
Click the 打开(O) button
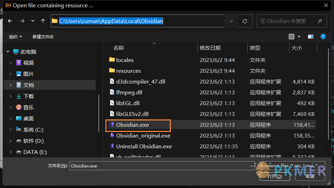click(275, 176)
